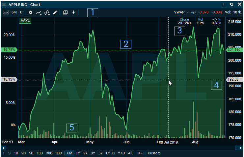
Task: Click the plus crosshair icon in toolbar
Action: pyautogui.click(x=73, y=12)
